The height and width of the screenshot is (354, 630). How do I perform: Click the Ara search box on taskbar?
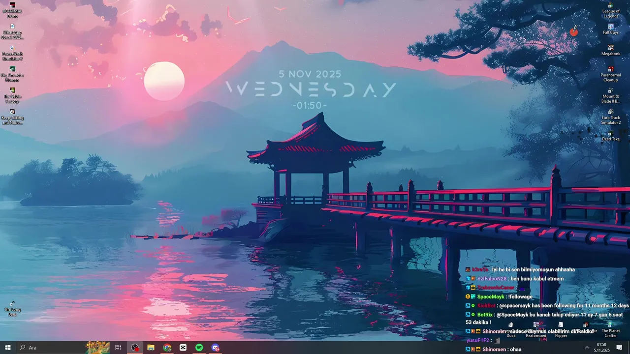click(x=63, y=348)
